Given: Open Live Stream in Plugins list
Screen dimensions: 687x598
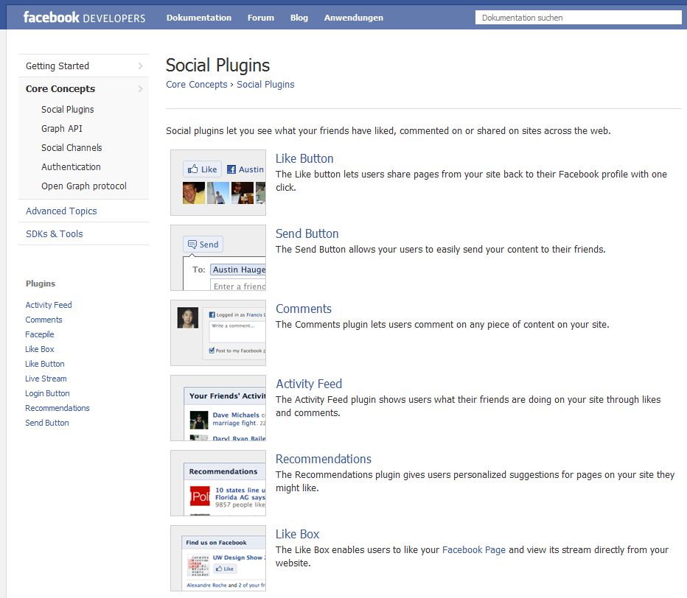Looking at the screenshot, I should coord(46,379).
